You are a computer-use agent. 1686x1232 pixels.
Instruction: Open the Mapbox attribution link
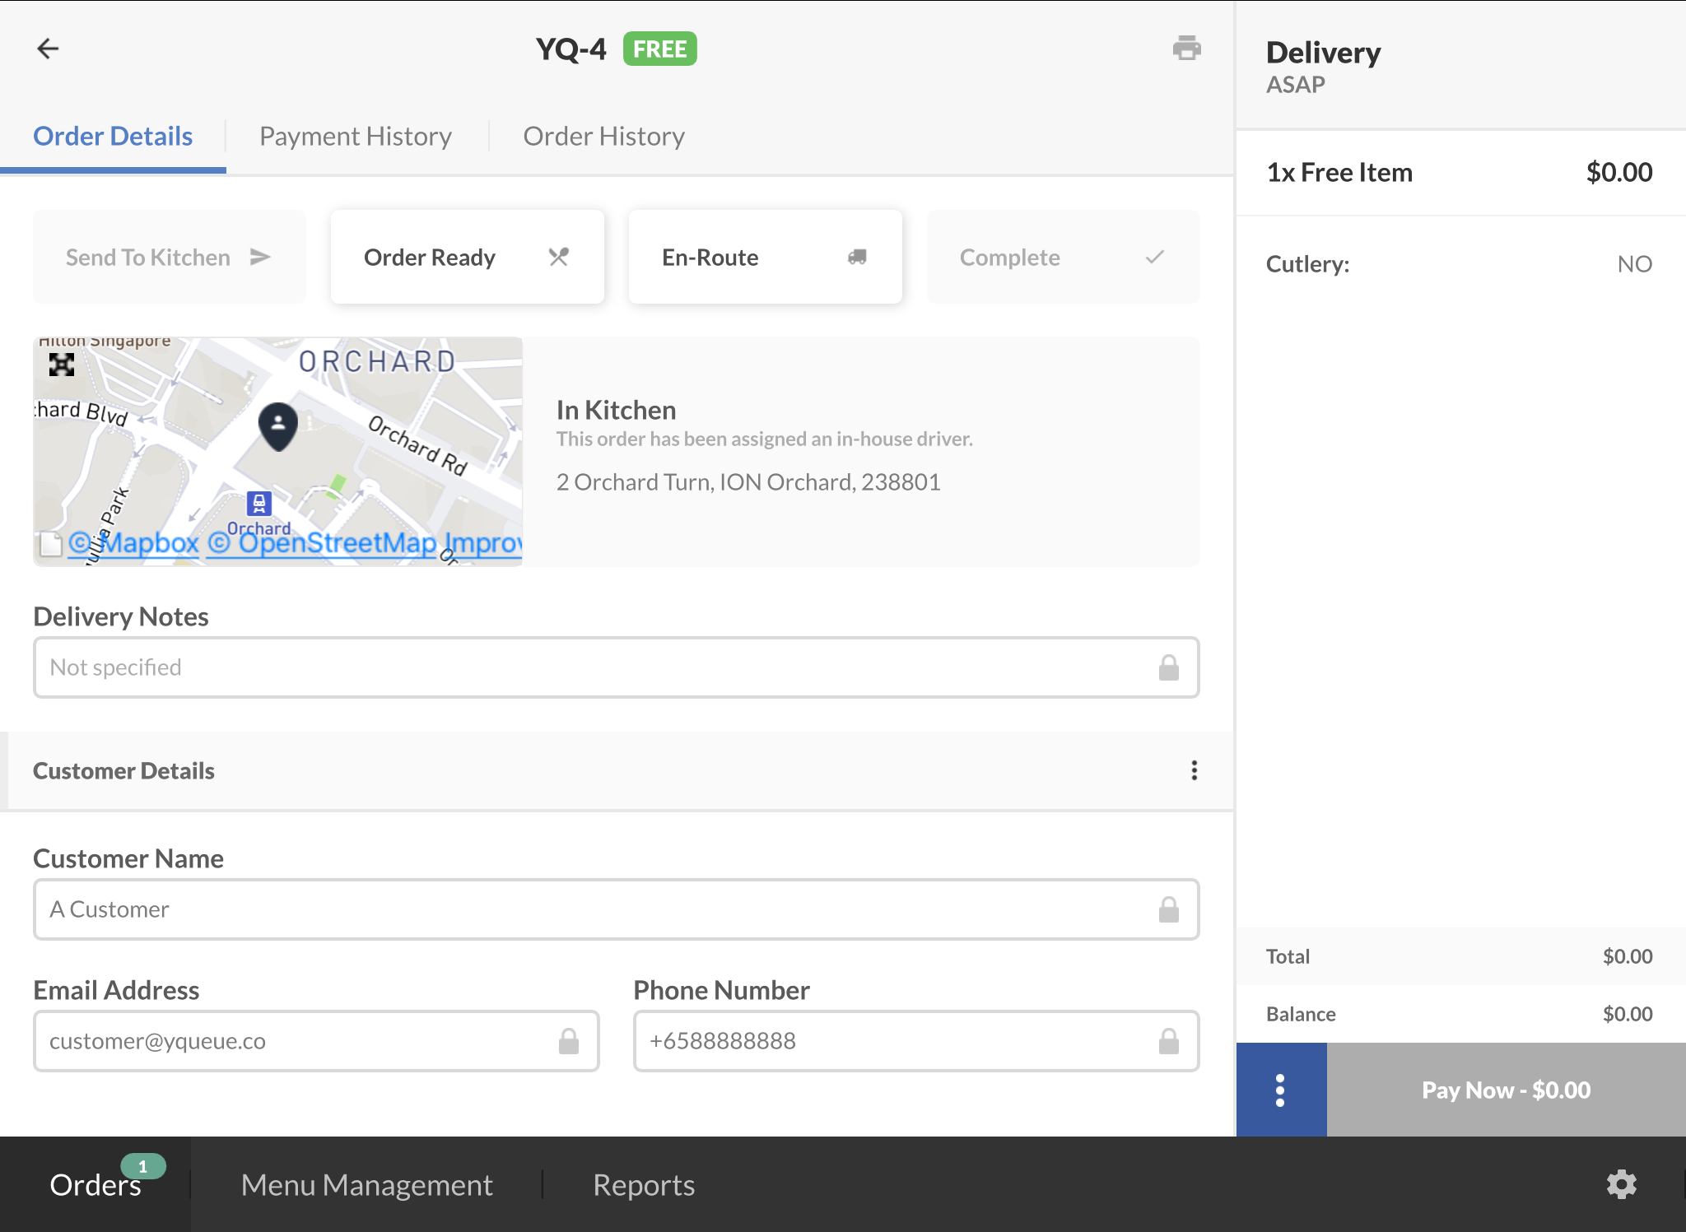(135, 543)
